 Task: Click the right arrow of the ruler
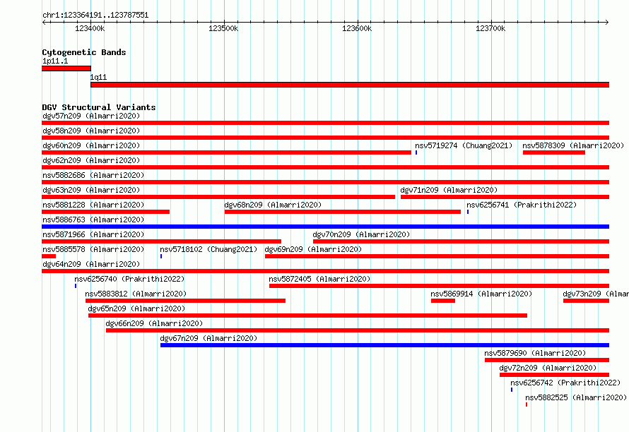(607, 22)
